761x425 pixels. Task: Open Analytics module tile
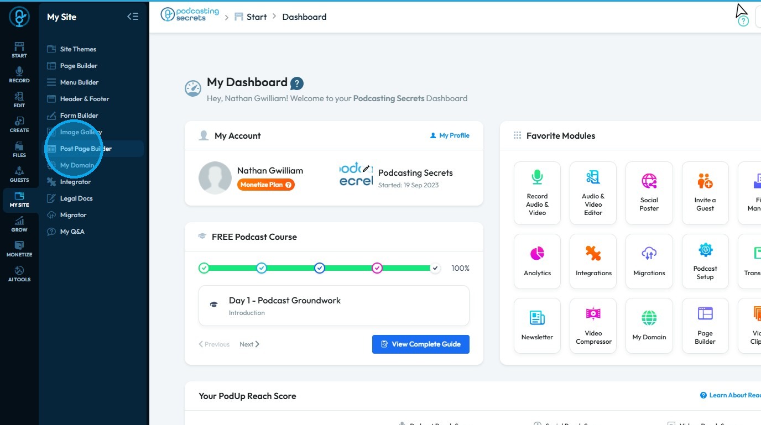(537, 261)
